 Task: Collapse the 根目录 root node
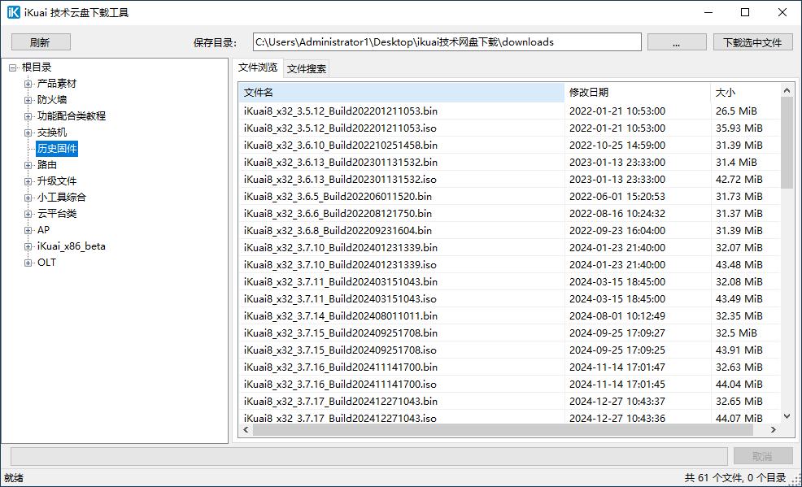(x=13, y=67)
